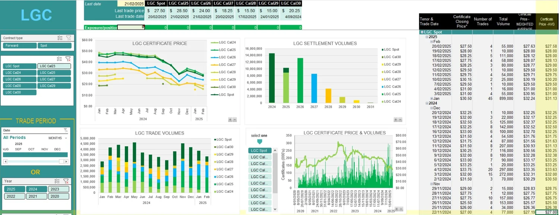This screenshot has width=559, height=215.
Task: Toggle the LGC Cal23 filter button
Action: click(x=54, y=66)
